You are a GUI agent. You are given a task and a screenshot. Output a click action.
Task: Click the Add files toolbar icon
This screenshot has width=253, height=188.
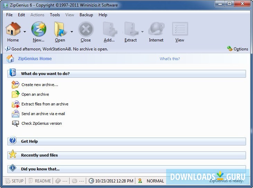click(x=110, y=29)
